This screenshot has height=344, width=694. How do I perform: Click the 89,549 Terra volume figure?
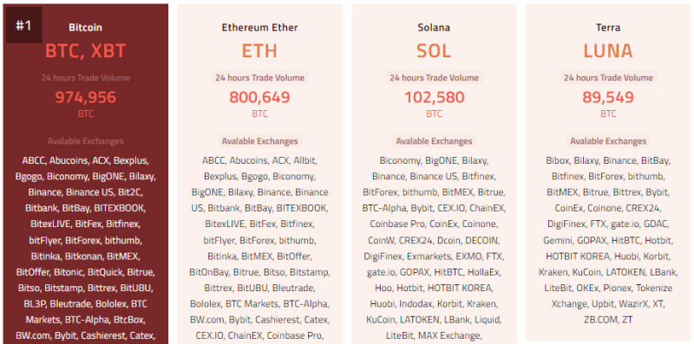click(608, 97)
